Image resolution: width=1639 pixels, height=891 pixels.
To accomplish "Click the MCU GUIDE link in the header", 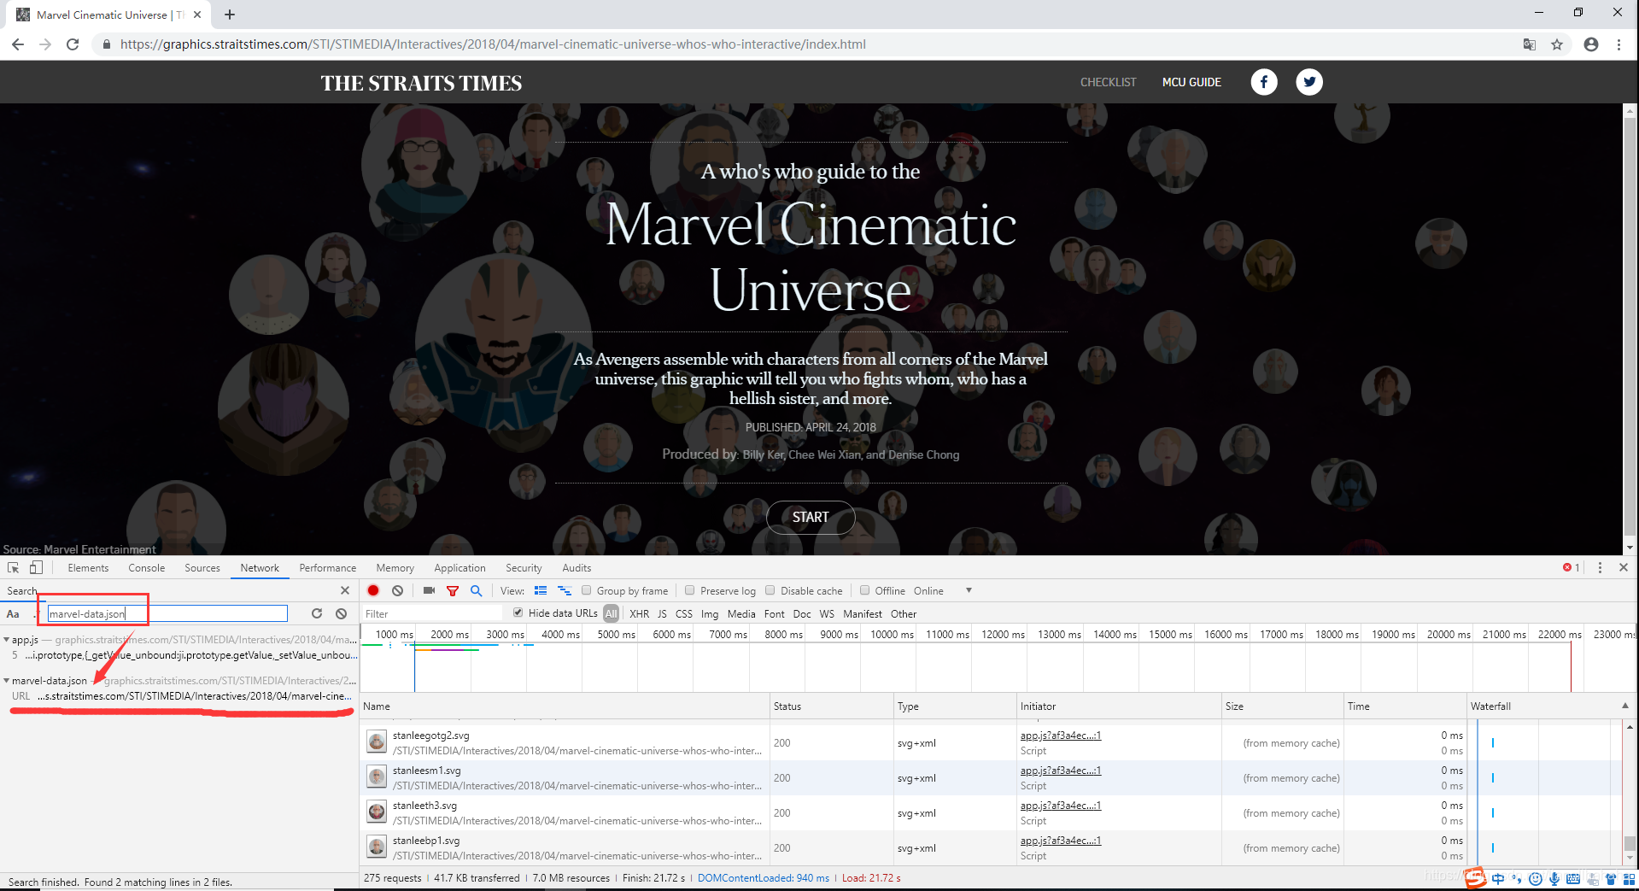I will pyautogui.click(x=1191, y=82).
